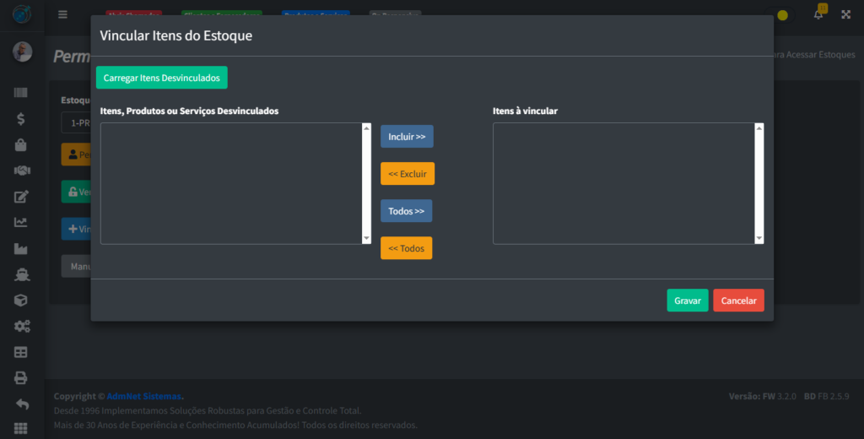Click up arrow of Itens à vincular scrollbar
Image resolution: width=864 pixels, height=439 pixels.
tap(759, 128)
